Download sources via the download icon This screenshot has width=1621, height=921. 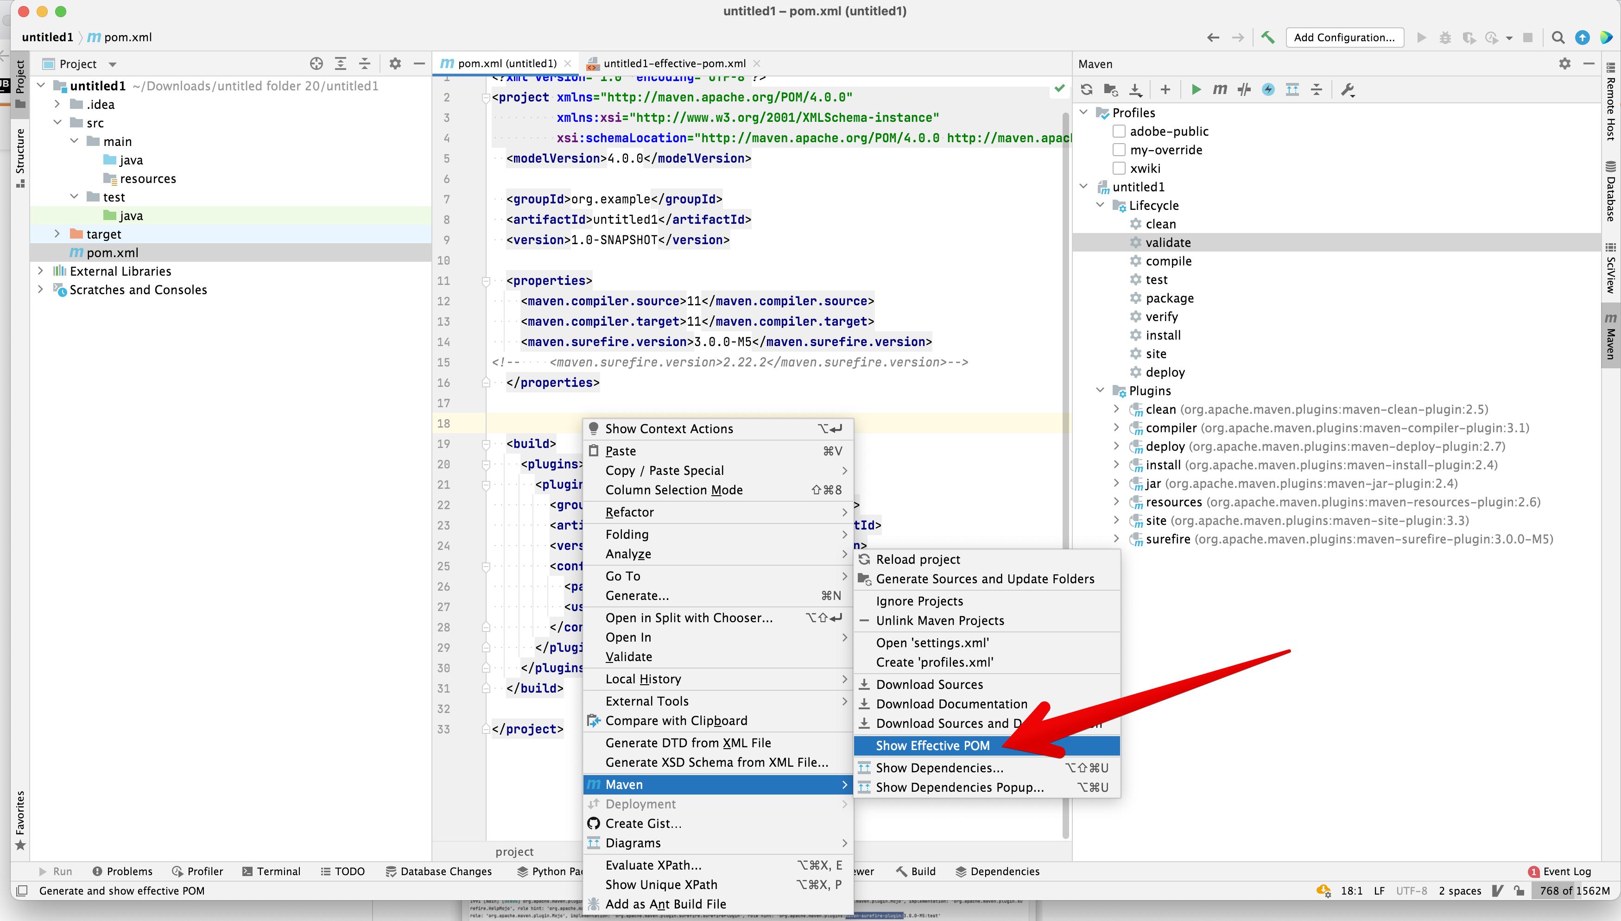click(x=1136, y=89)
